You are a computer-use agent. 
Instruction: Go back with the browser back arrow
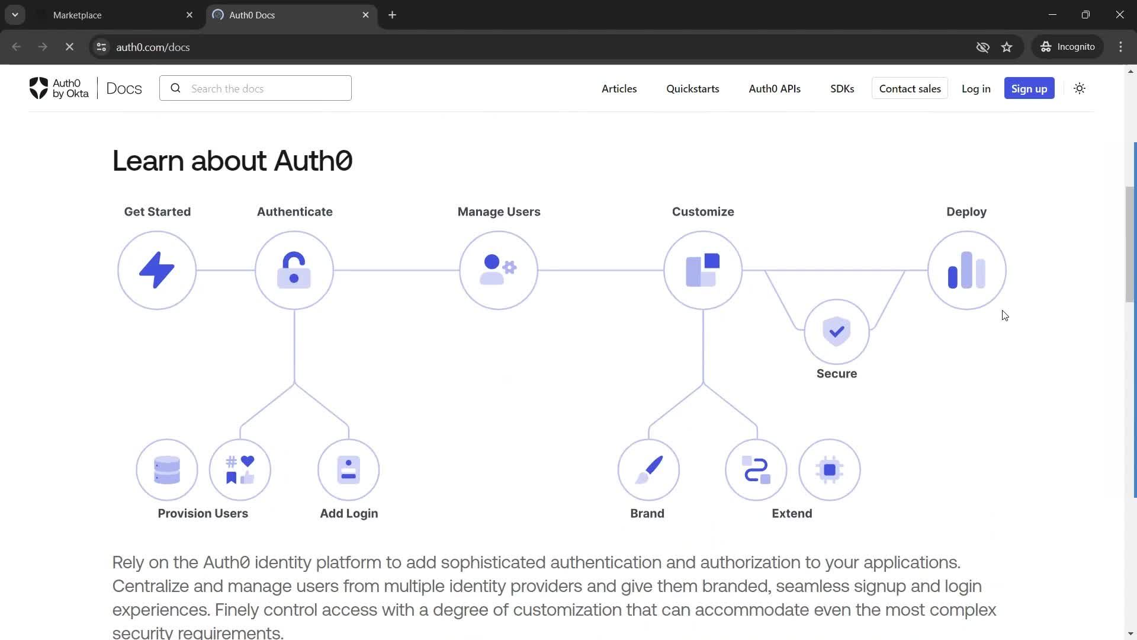pos(16,47)
